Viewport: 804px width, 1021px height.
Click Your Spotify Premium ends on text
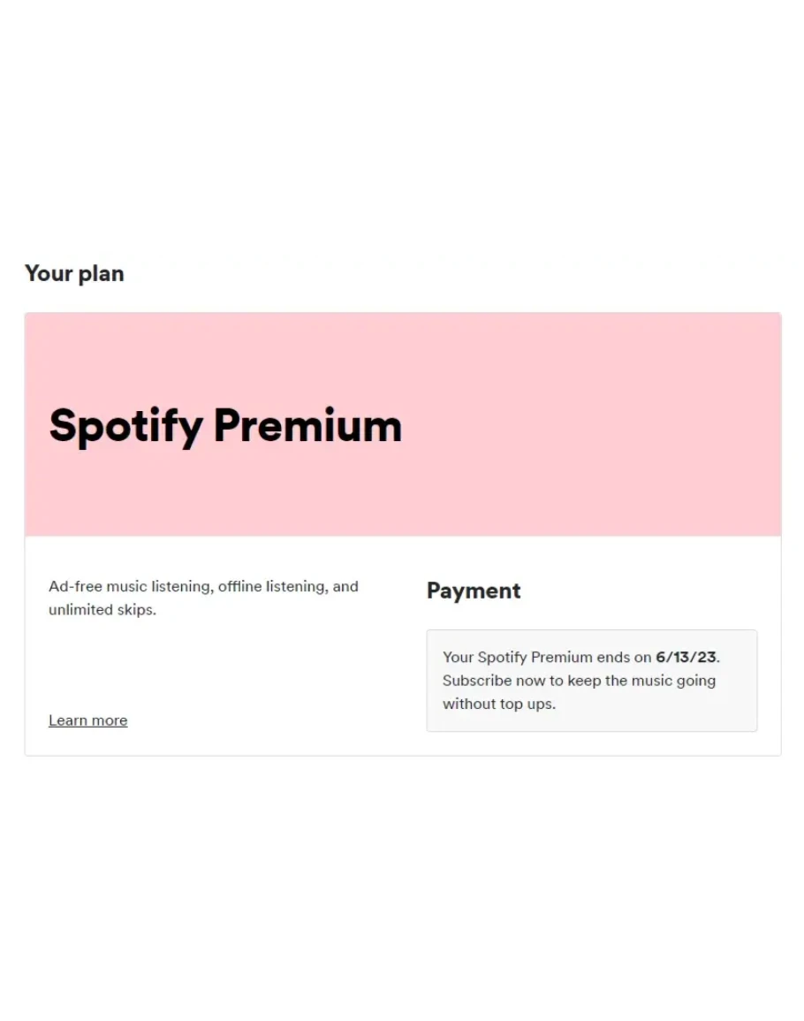(x=547, y=657)
